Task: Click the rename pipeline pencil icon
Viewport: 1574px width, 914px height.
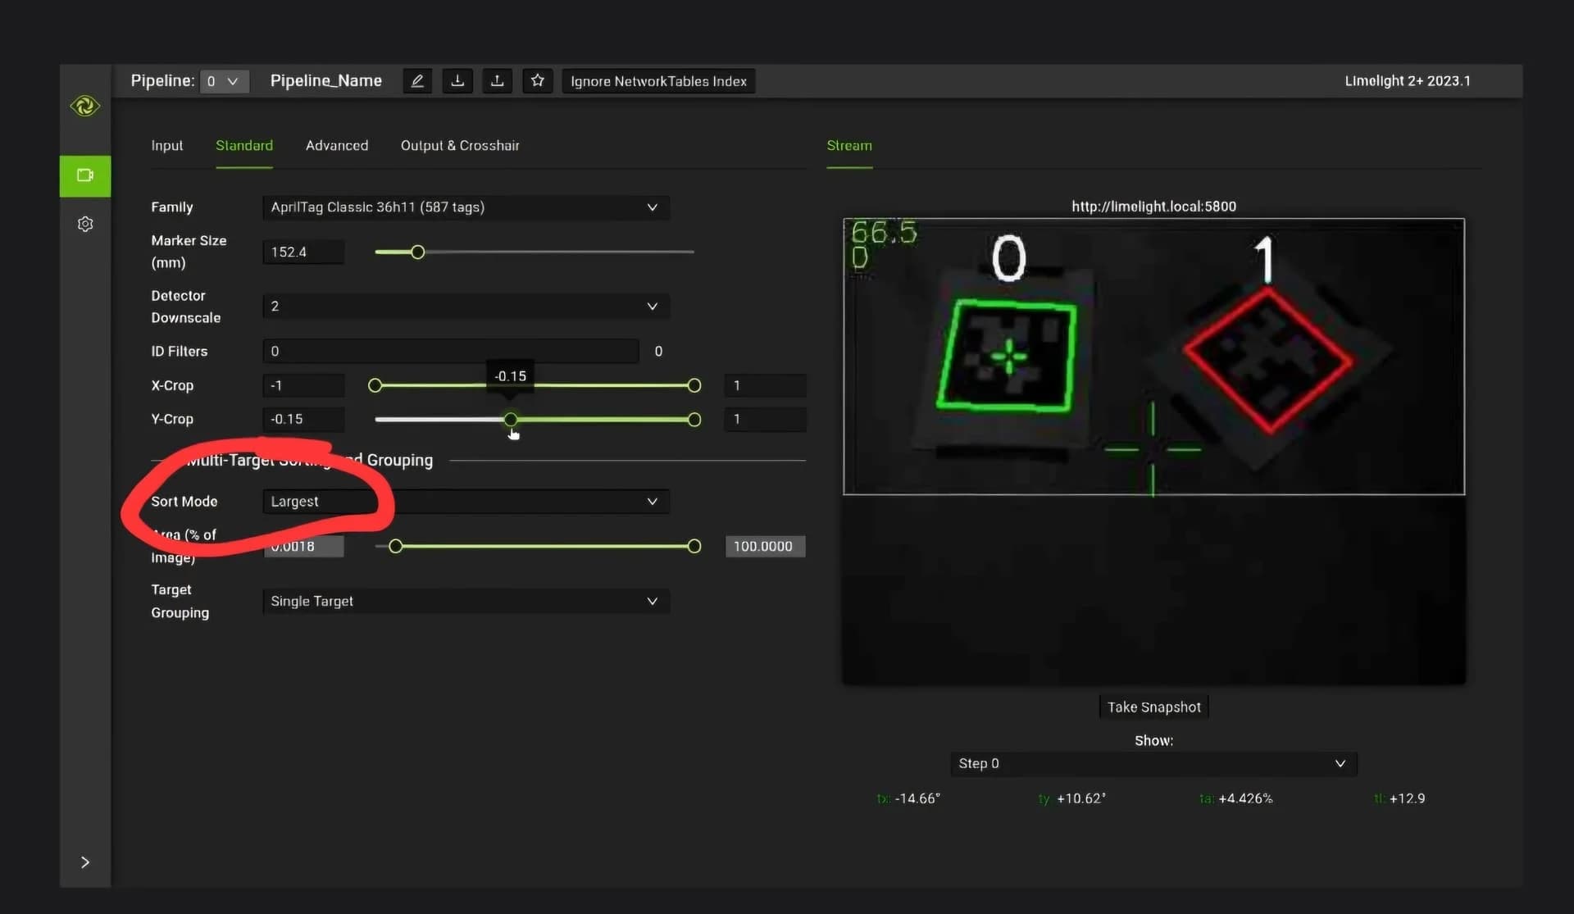Action: pos(417,80)
